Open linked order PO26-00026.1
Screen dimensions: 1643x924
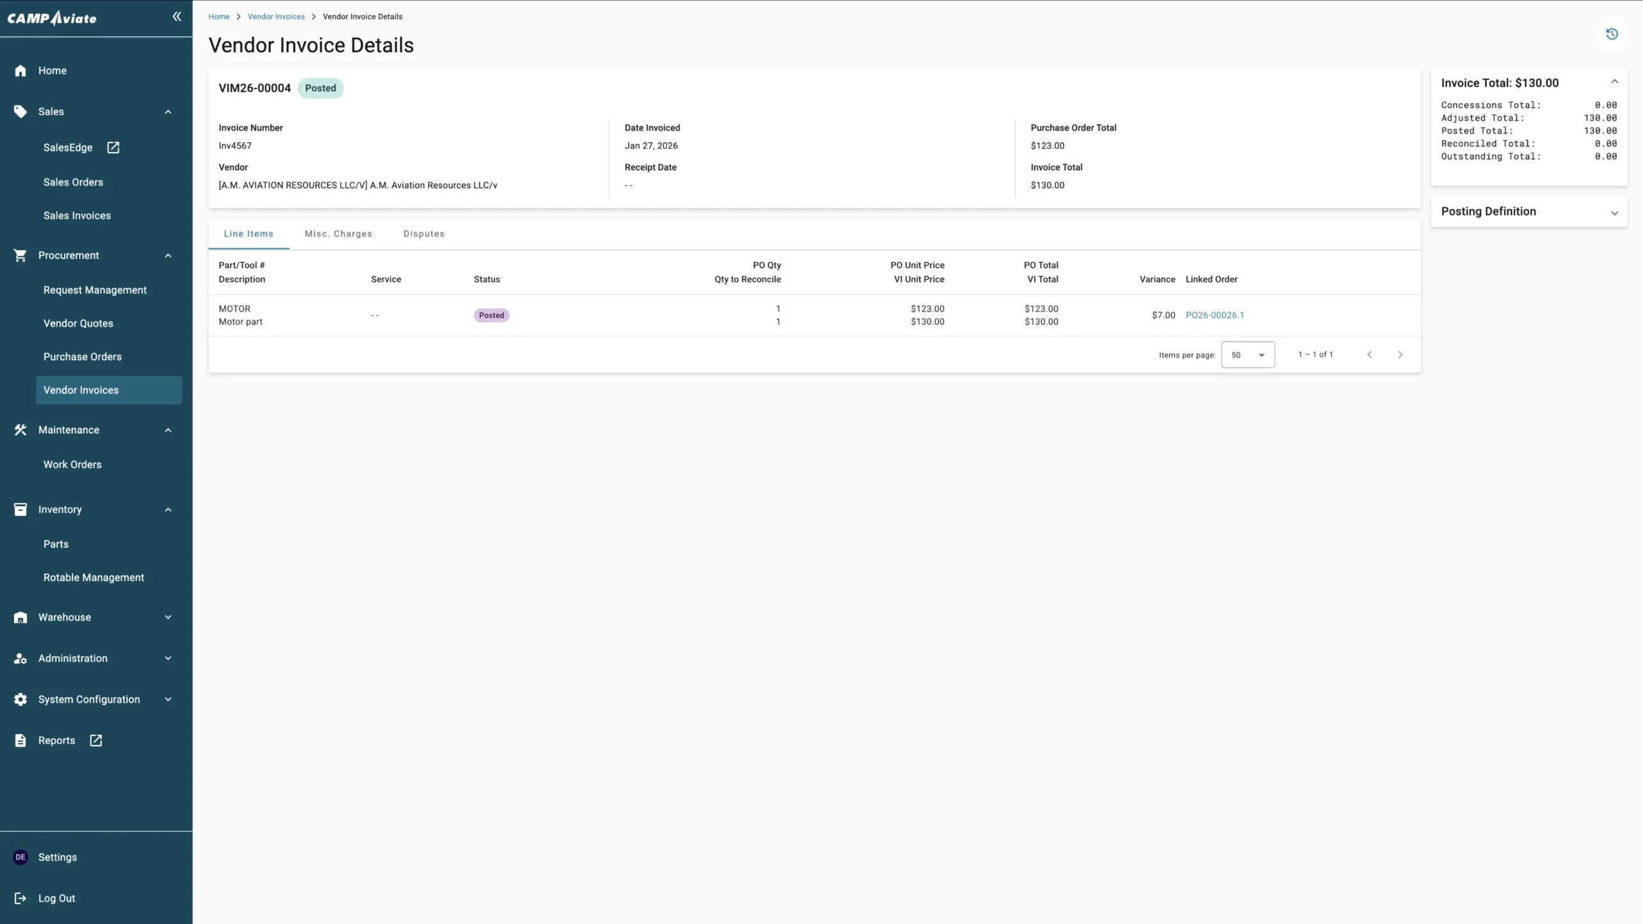click(1214, 315)
